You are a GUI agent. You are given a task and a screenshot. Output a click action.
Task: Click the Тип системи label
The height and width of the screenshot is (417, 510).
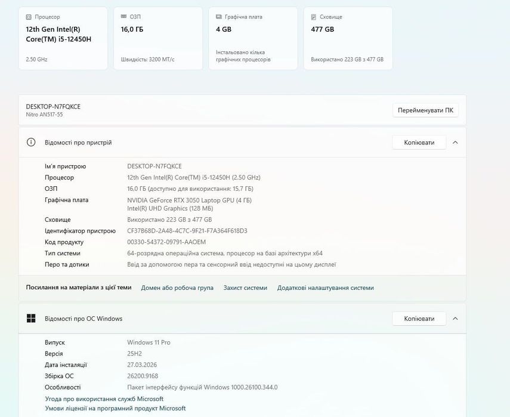[63, 254]
